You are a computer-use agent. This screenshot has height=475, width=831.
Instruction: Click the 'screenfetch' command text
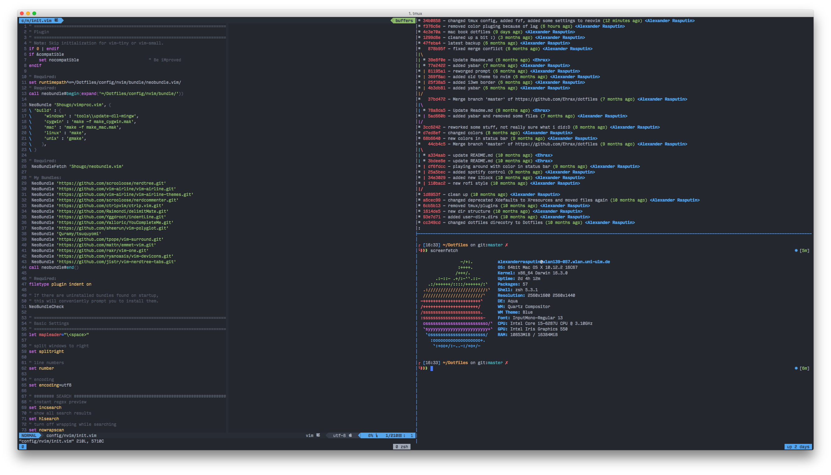coord(444,250)
